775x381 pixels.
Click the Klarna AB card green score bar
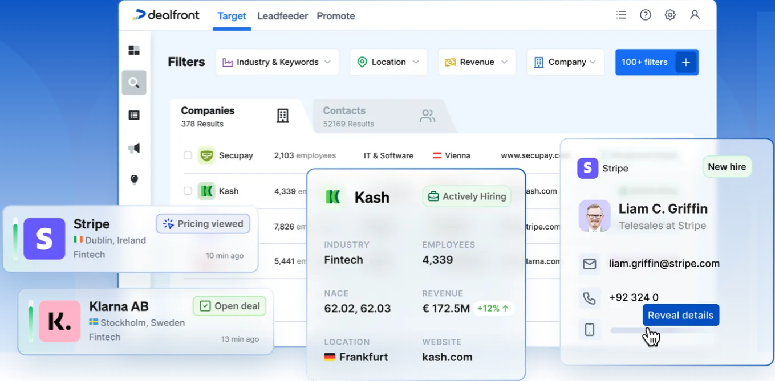click(x=31, y=321)
